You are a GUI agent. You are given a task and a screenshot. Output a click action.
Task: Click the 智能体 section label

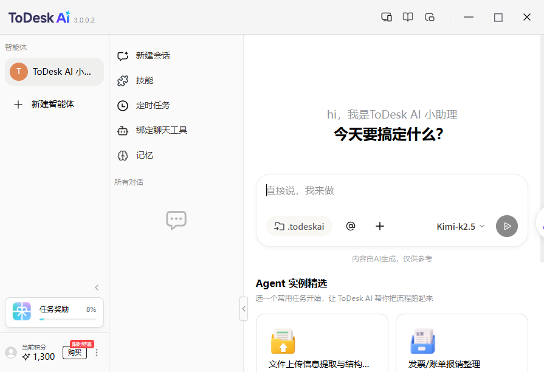(x=16, y=47)
